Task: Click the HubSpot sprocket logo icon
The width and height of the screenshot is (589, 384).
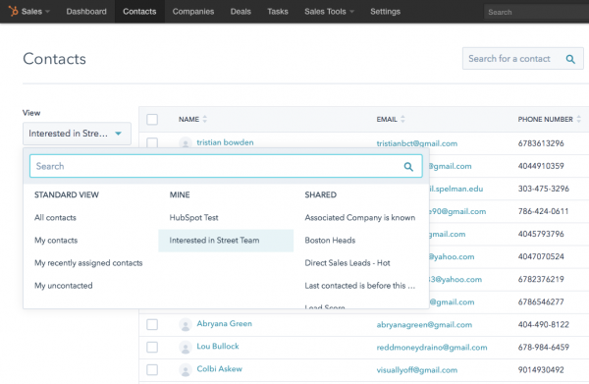Action: coord(13,11)
